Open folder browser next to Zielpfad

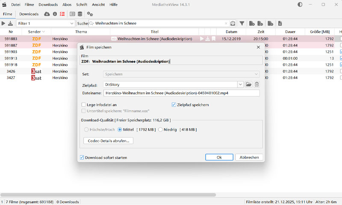249,85
